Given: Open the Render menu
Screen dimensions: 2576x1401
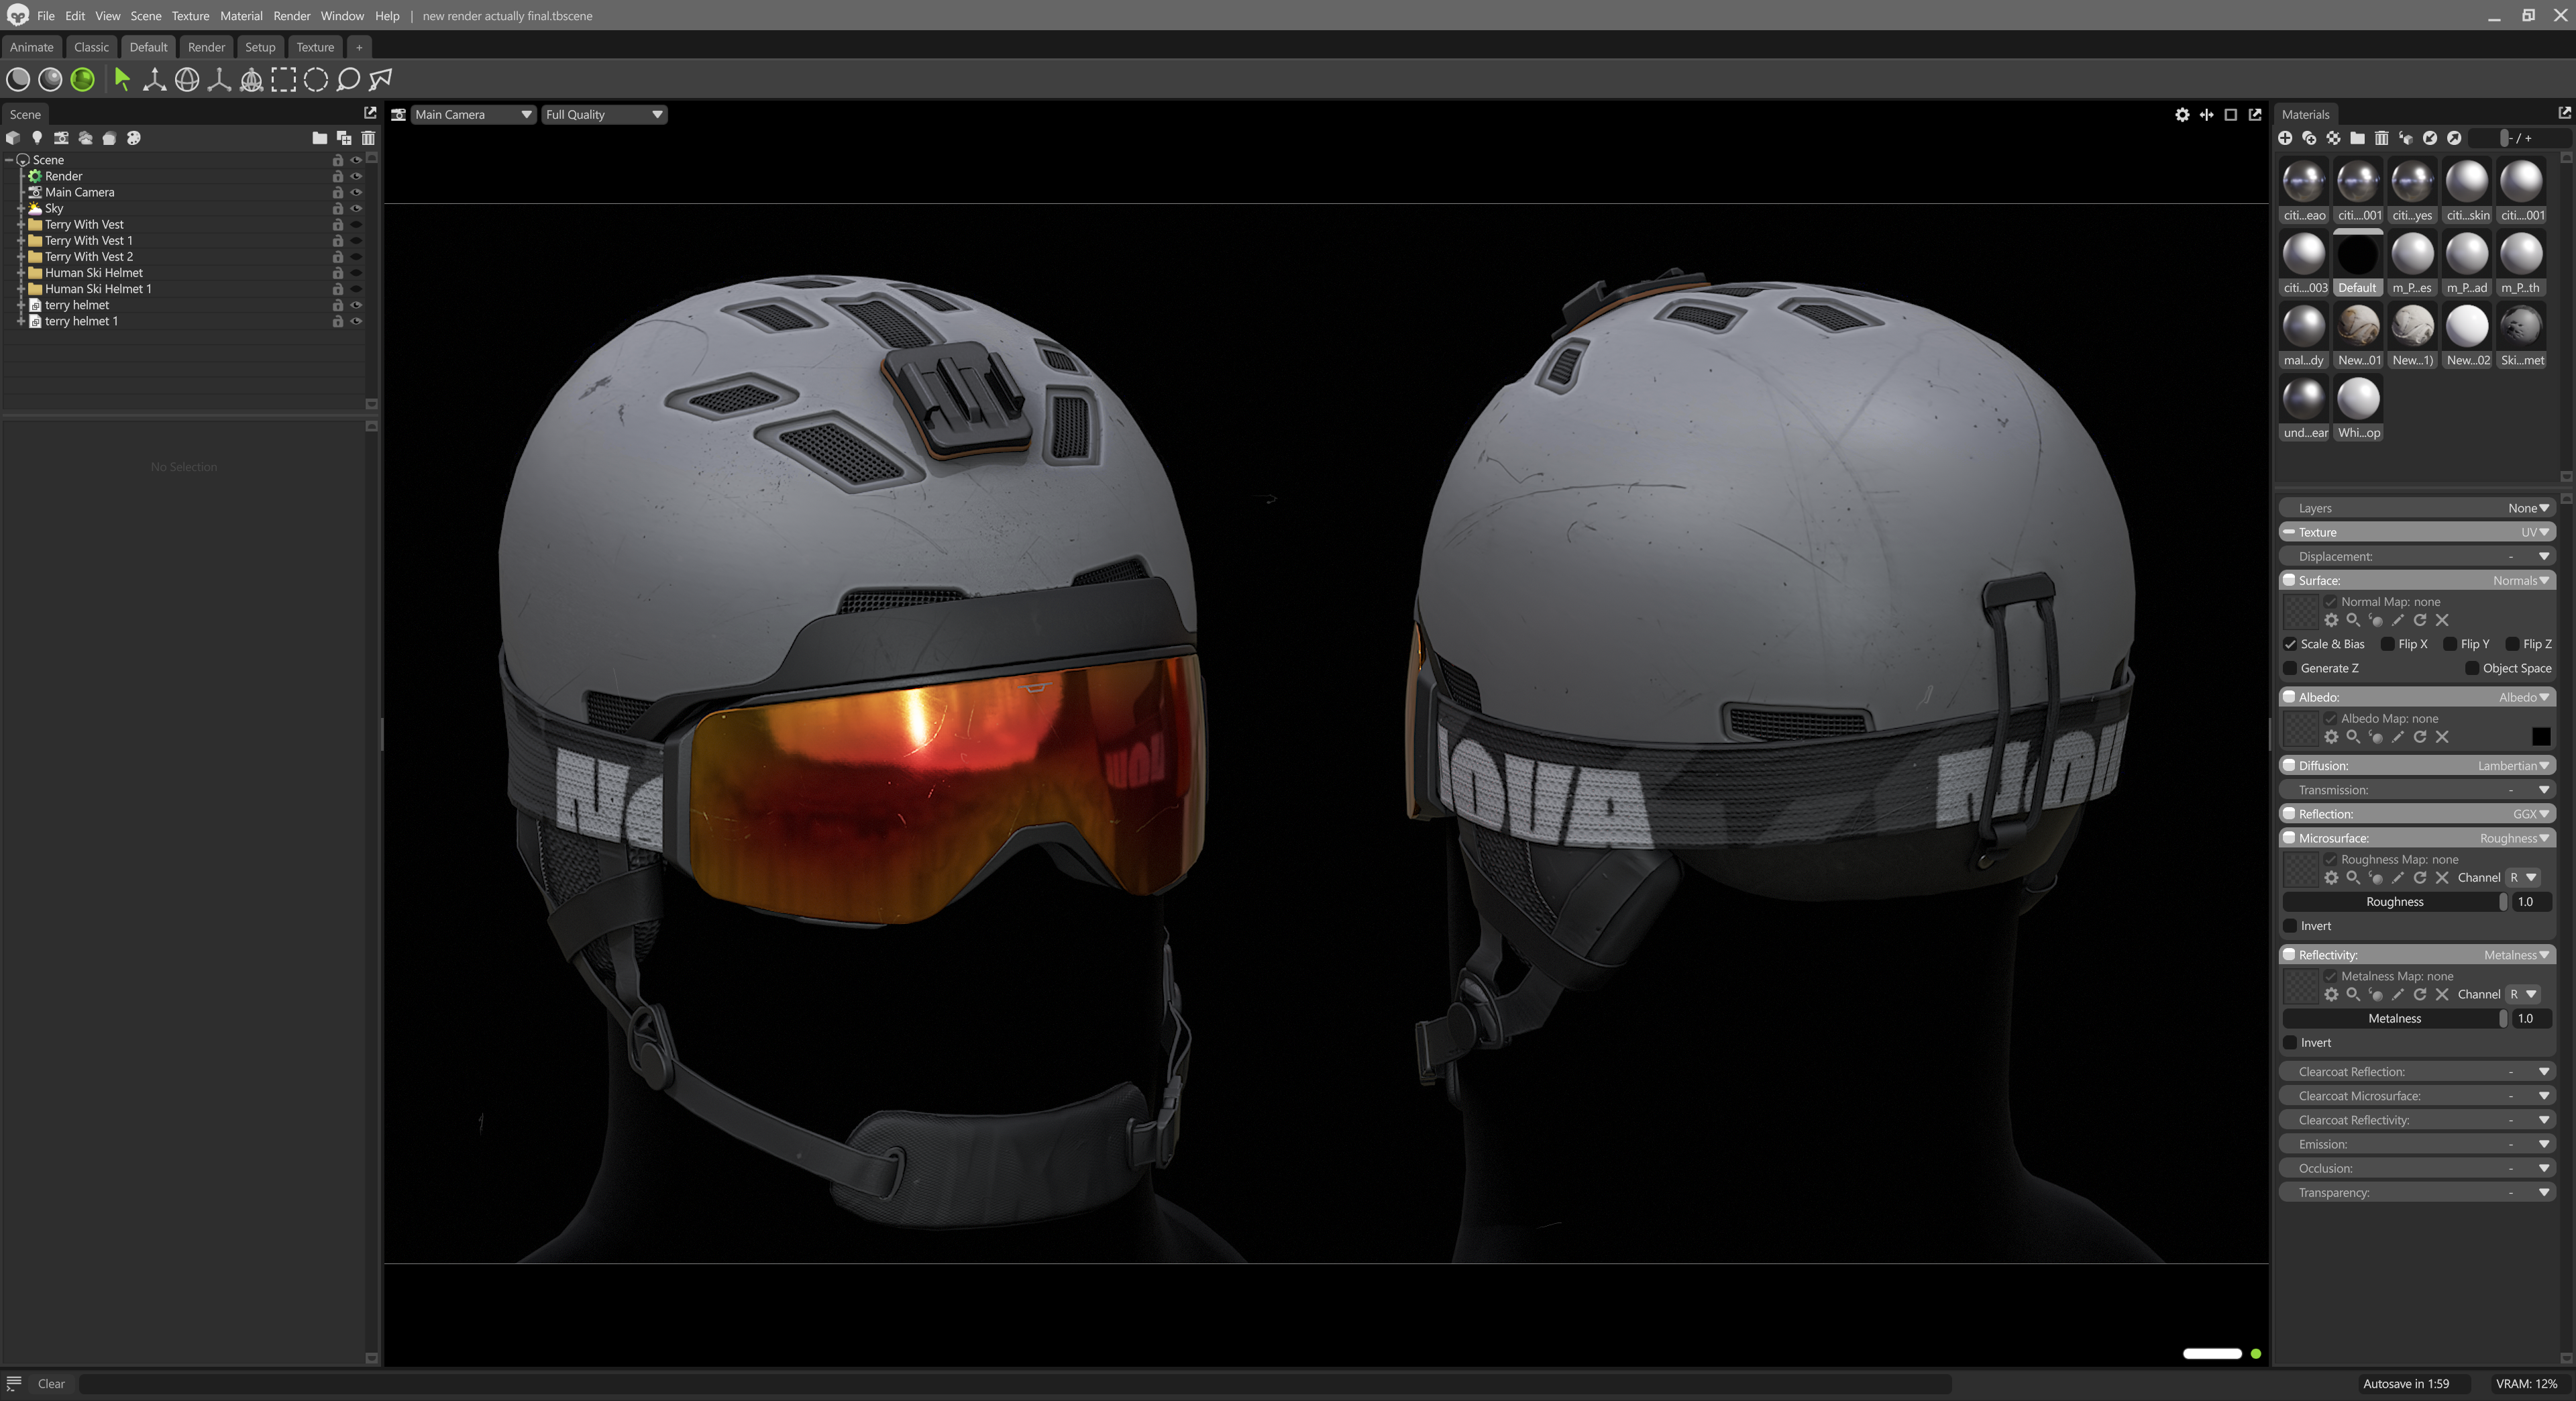Looking at the screenshot, I should [x=291, y=16].
